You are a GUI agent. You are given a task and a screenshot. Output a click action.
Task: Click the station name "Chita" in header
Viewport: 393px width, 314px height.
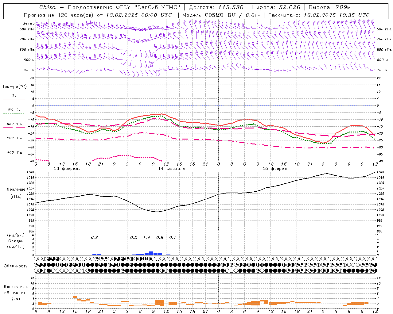pyautogui.click(x=48, y=7)
